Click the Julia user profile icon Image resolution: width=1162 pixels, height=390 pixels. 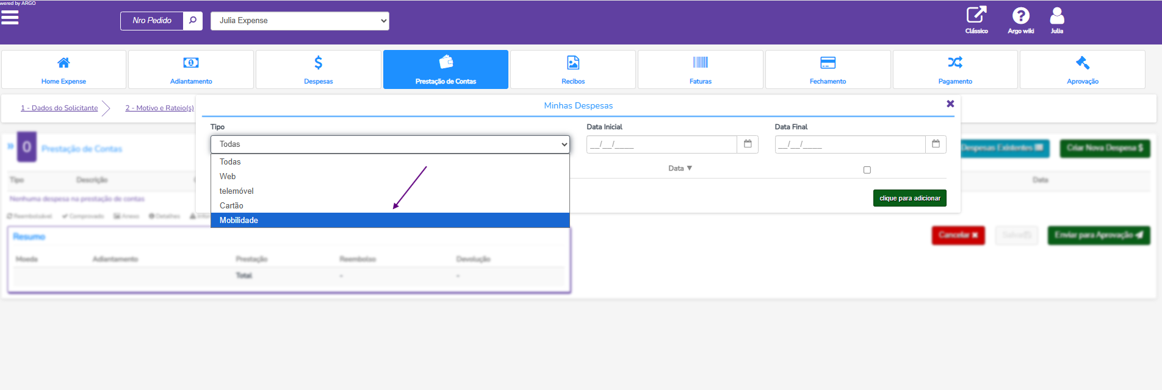point(1057,19)
